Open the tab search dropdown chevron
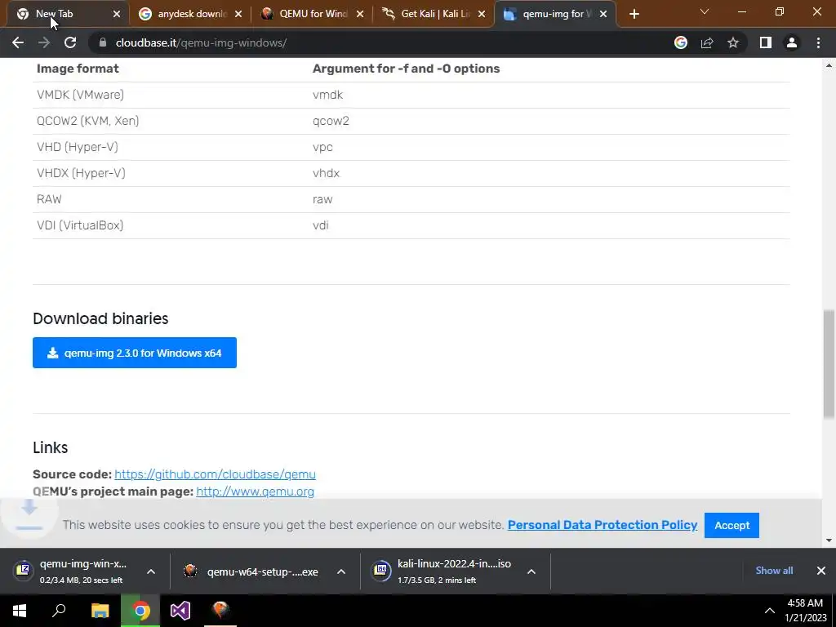Image resolution: width=836 pixels, height=627 pixels. coord(705,11)
